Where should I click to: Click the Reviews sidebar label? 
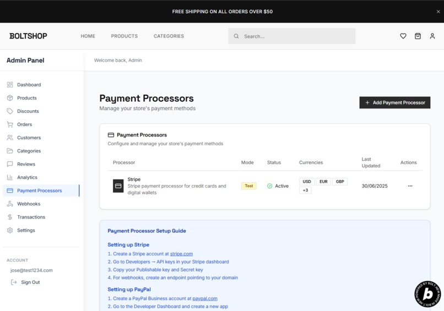pyautogui.click(x=26, y=164)
